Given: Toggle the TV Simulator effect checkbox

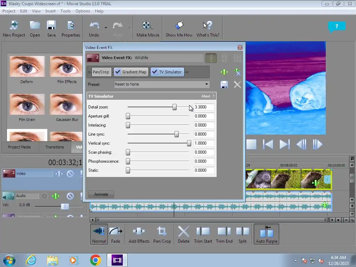Looking at the screenshot, I should 154,72.
